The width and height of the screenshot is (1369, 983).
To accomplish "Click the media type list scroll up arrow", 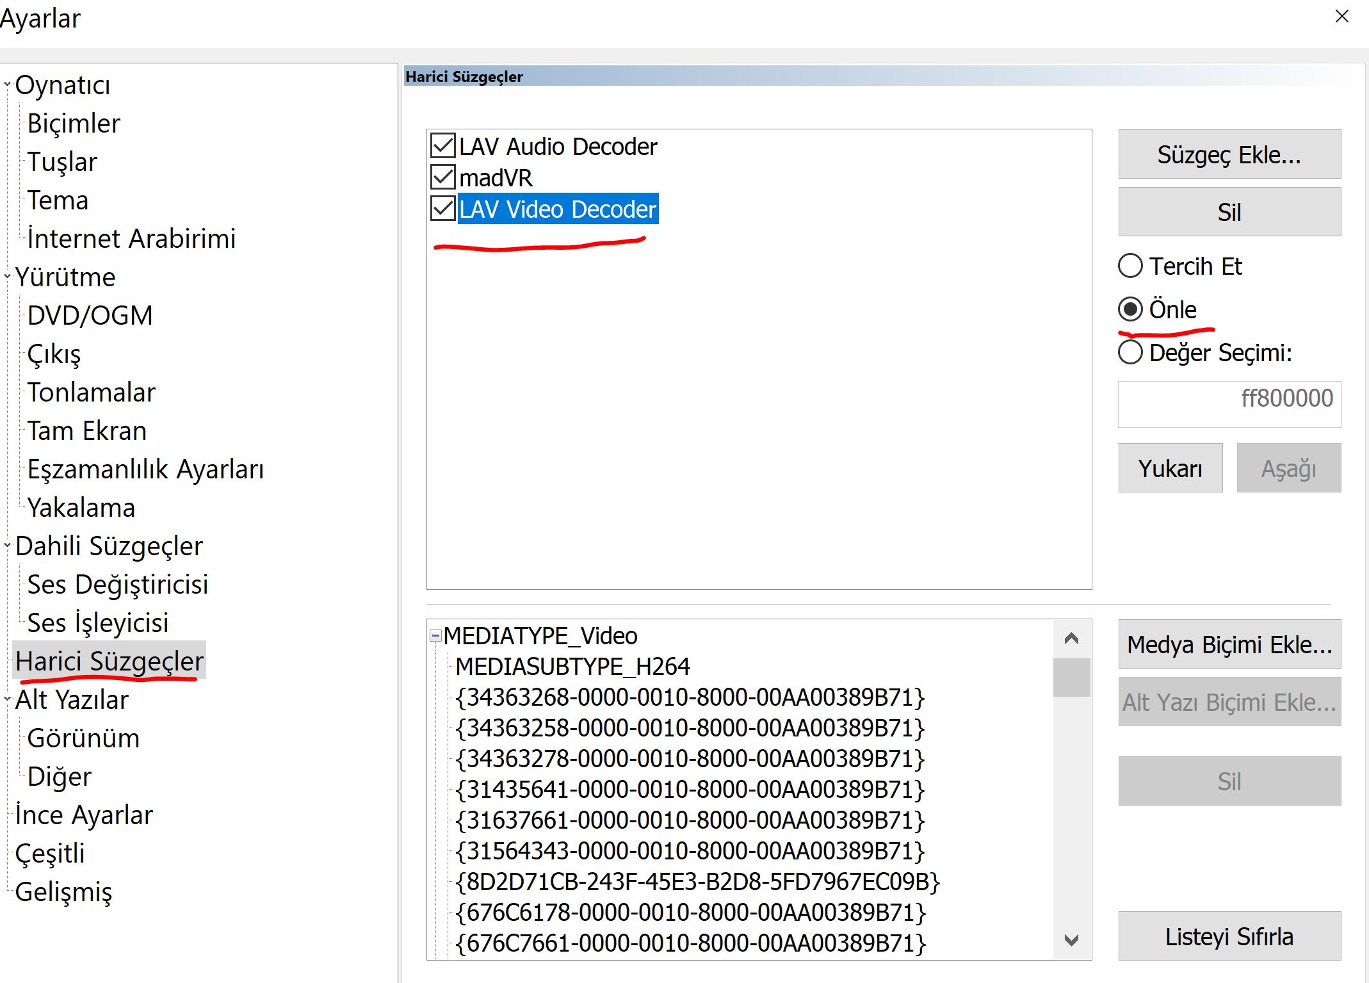I will point(1071,638).
